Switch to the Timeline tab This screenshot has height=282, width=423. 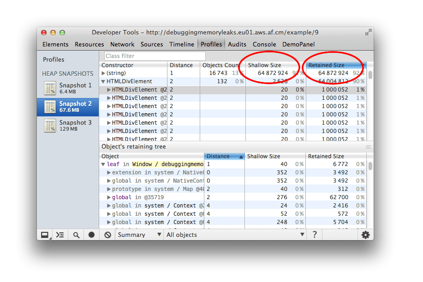click(x=182, y=44)
